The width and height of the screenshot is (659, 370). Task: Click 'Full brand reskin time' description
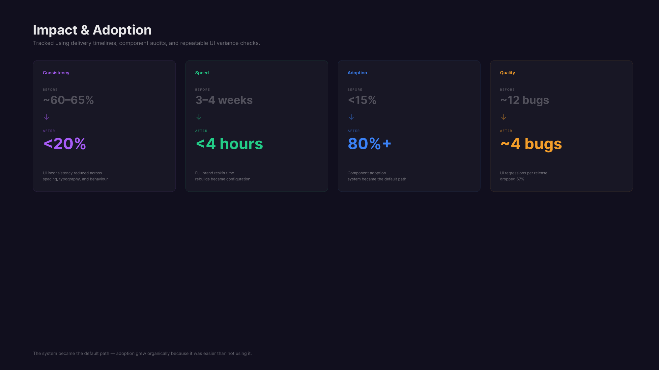223,176
